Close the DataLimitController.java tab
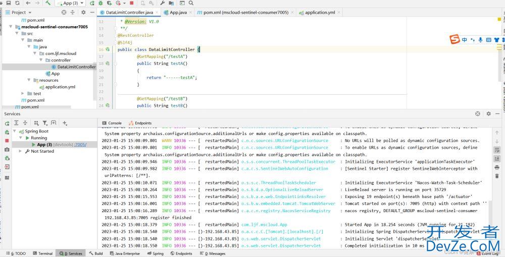 158,13
